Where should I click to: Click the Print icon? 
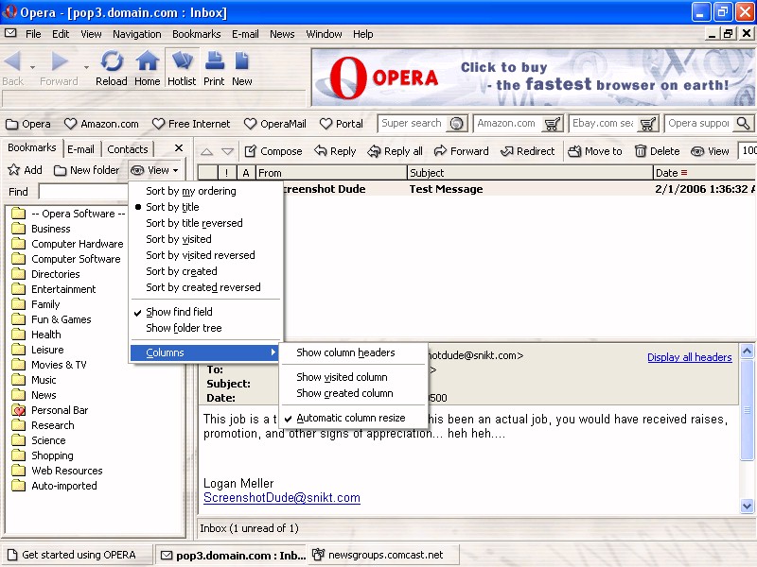point(214,61)
